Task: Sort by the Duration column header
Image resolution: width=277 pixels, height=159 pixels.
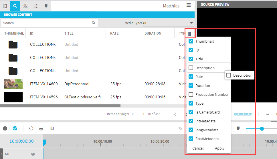Action: pos(153,33)
